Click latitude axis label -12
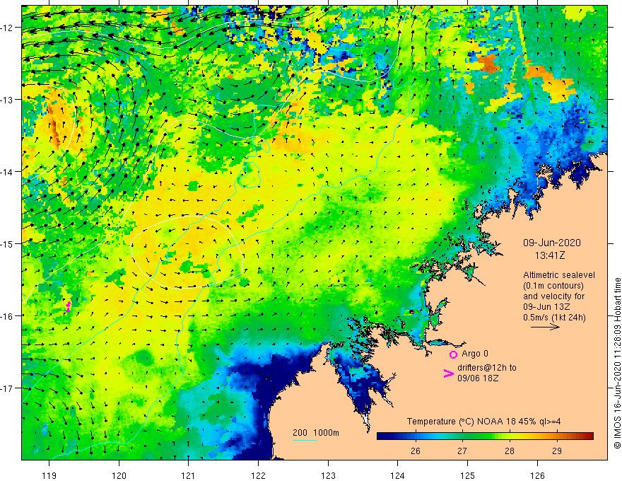622x481 pixels. point(7,28)
